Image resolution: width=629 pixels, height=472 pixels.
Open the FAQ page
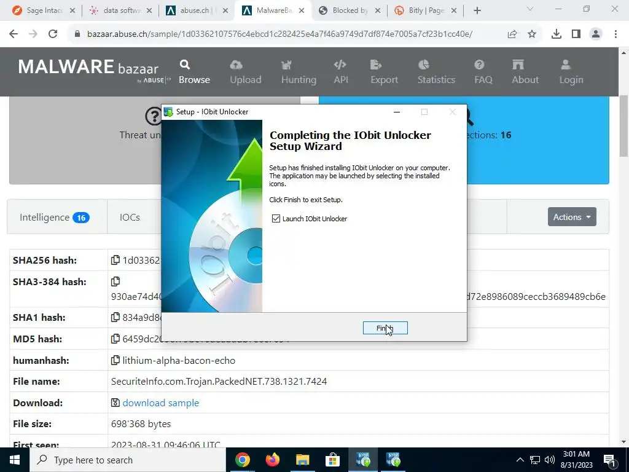click(x=483, y=73)
